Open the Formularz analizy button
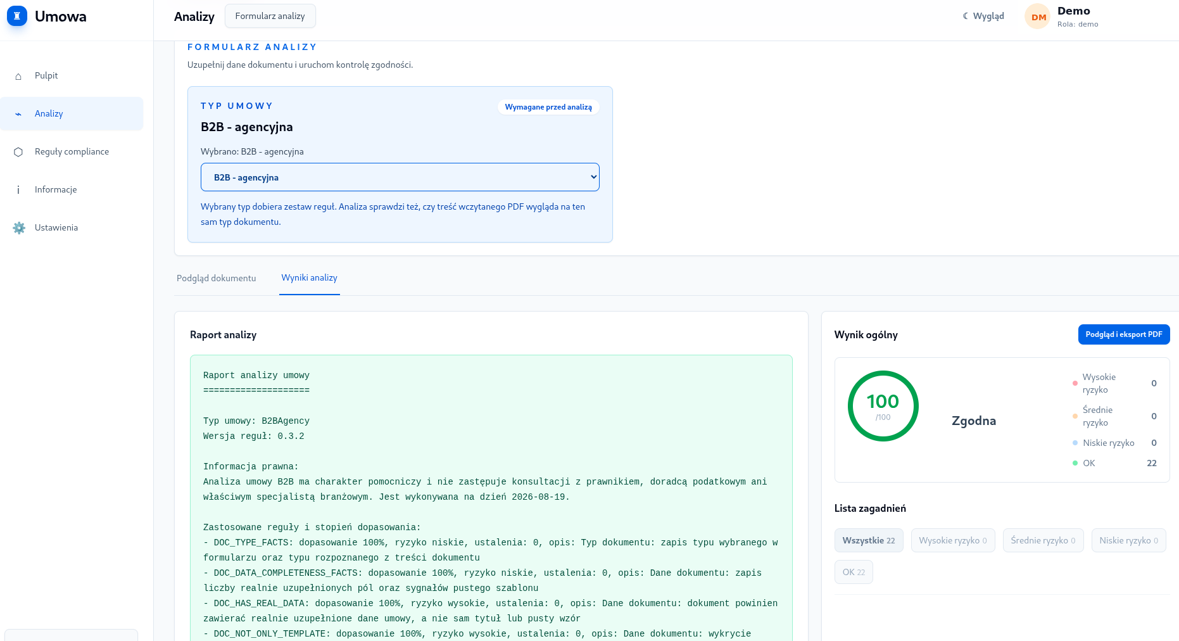This screenshot has height=641, width=1179. pyautogui.click(x=270, y=16)
